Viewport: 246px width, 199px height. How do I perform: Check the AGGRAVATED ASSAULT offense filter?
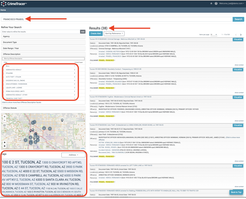[4, 70]
